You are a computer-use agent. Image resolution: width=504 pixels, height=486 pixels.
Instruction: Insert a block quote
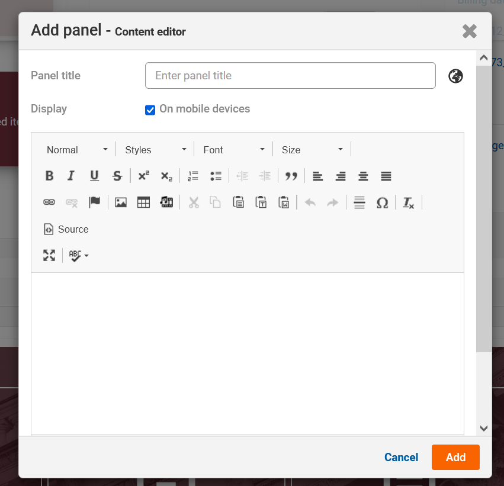pyautogui.click(x=291, y=176)
